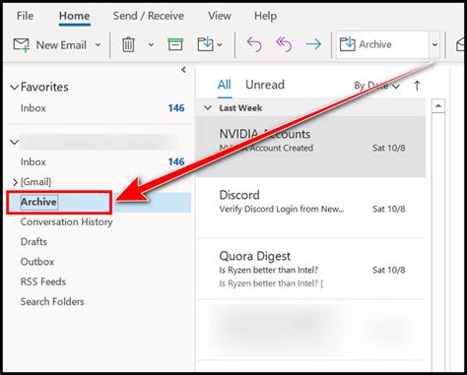Forward using the blue right arrow
Viewport: 467px width, 375px height.
pos(313,44)
